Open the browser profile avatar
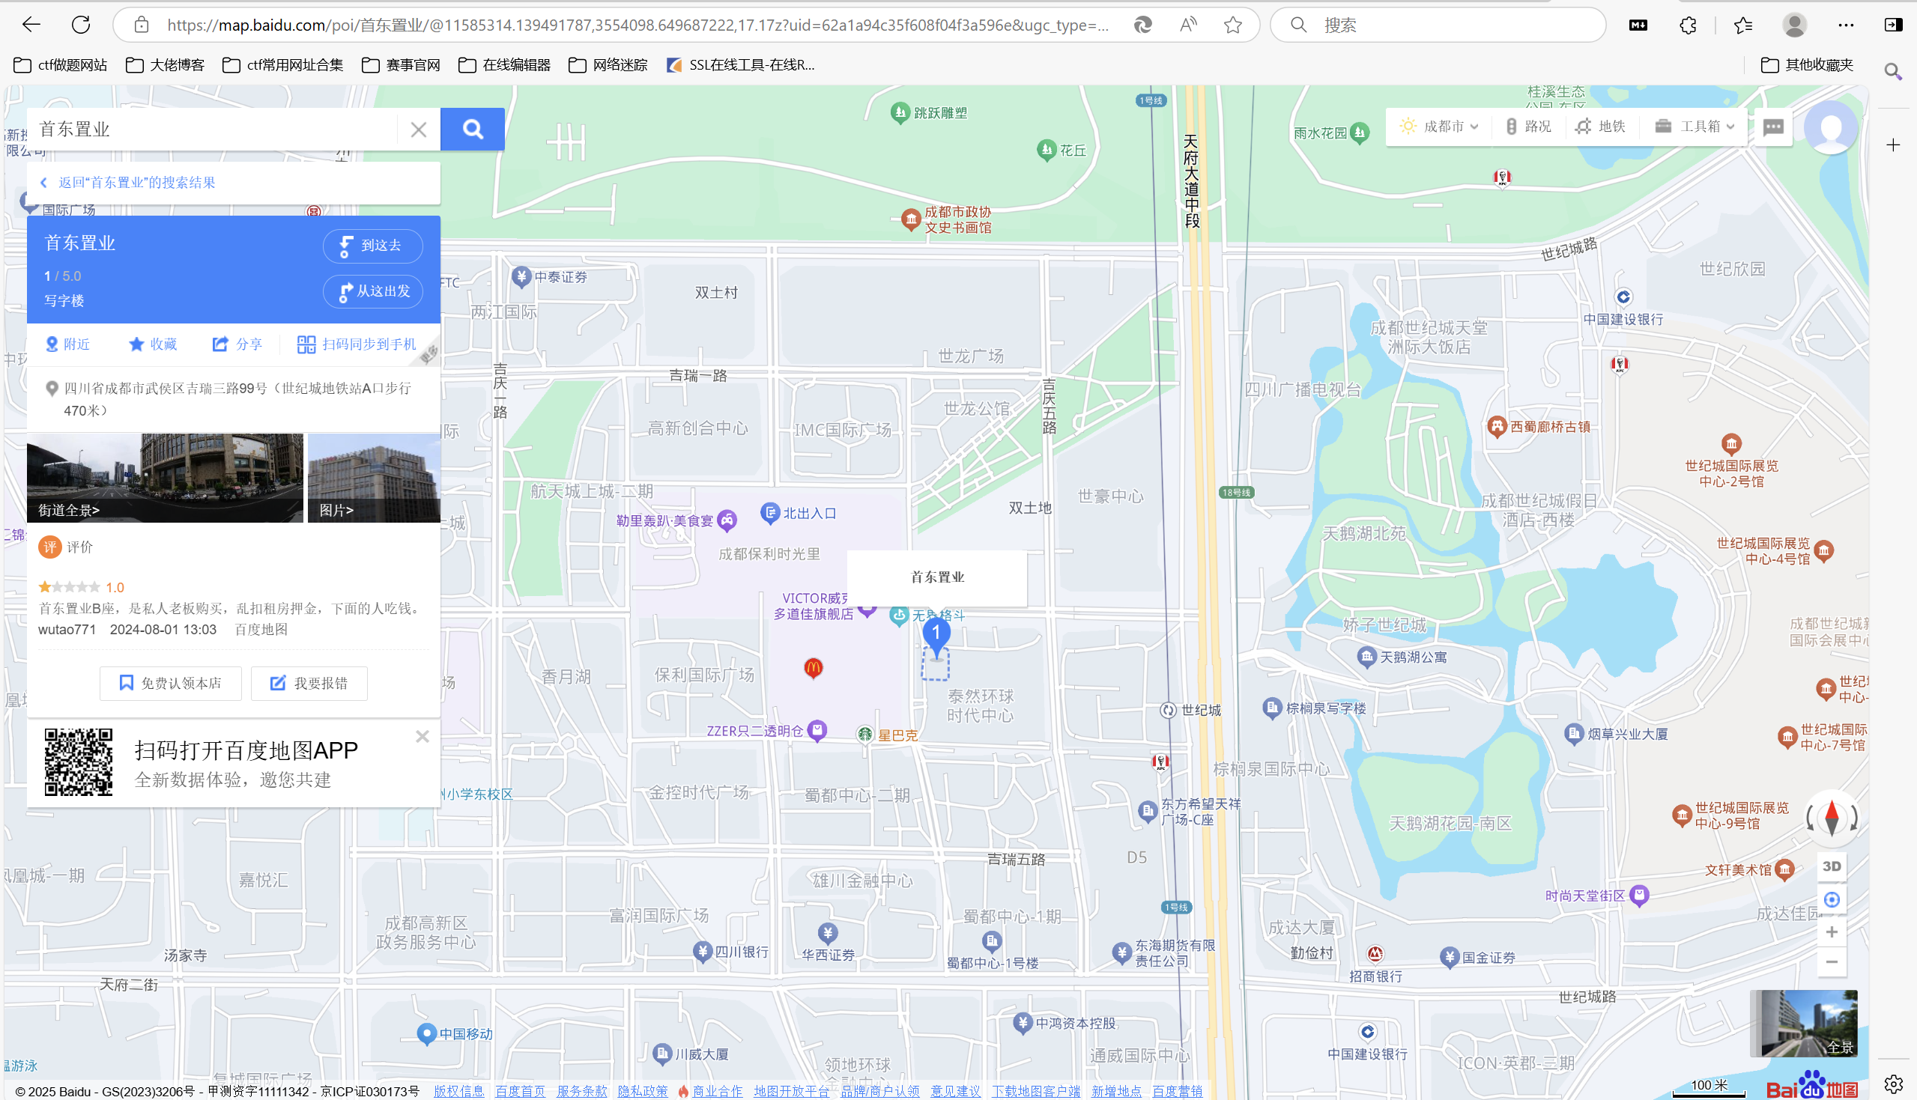This screenshot has height=1100, width=1917. point(1795,25)
